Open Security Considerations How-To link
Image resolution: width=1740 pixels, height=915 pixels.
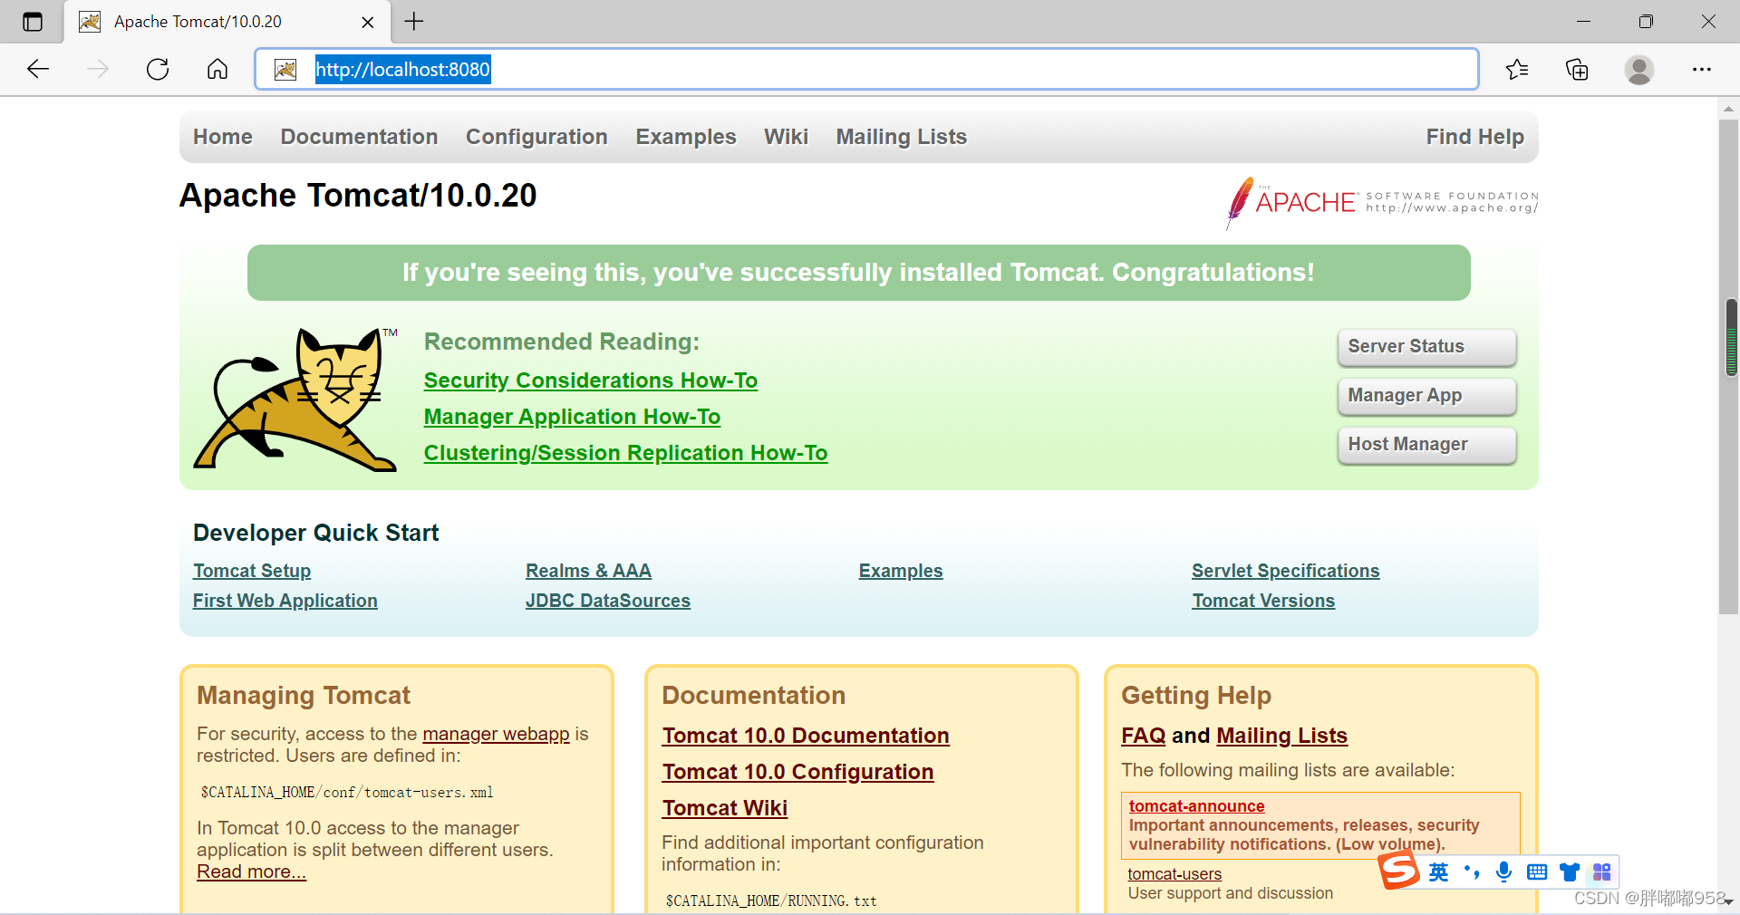591,380
